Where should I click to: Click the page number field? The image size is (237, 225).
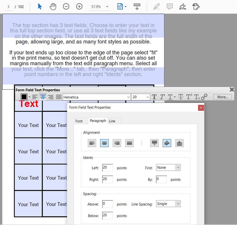8,7
